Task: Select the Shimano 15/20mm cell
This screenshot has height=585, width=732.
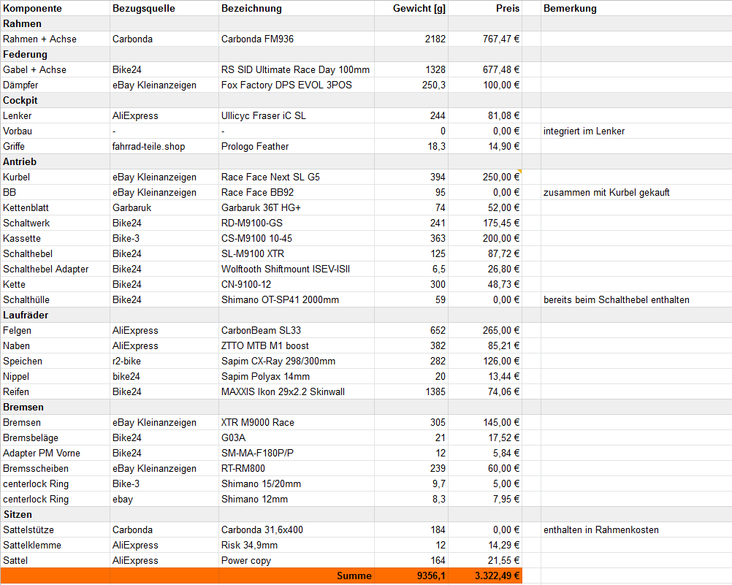Action: (297, 483)
